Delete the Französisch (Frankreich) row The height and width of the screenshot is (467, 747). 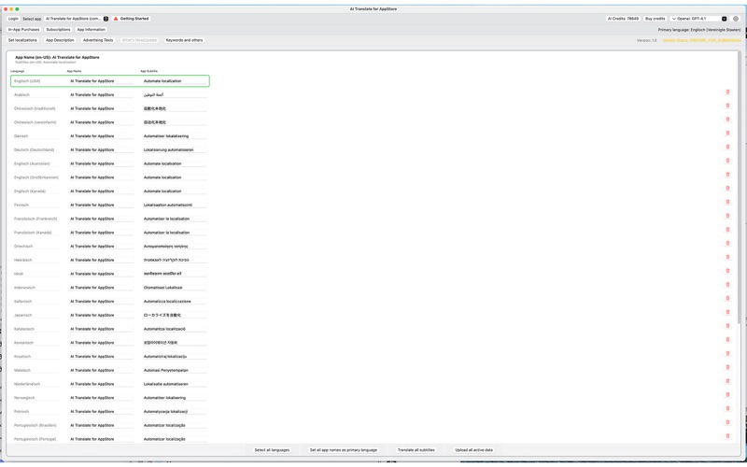(727, 216)
